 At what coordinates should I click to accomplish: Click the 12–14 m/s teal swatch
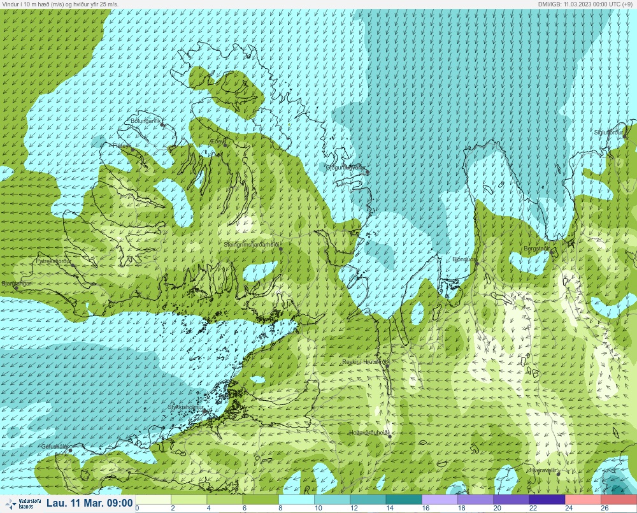click(x=368, y=500)
